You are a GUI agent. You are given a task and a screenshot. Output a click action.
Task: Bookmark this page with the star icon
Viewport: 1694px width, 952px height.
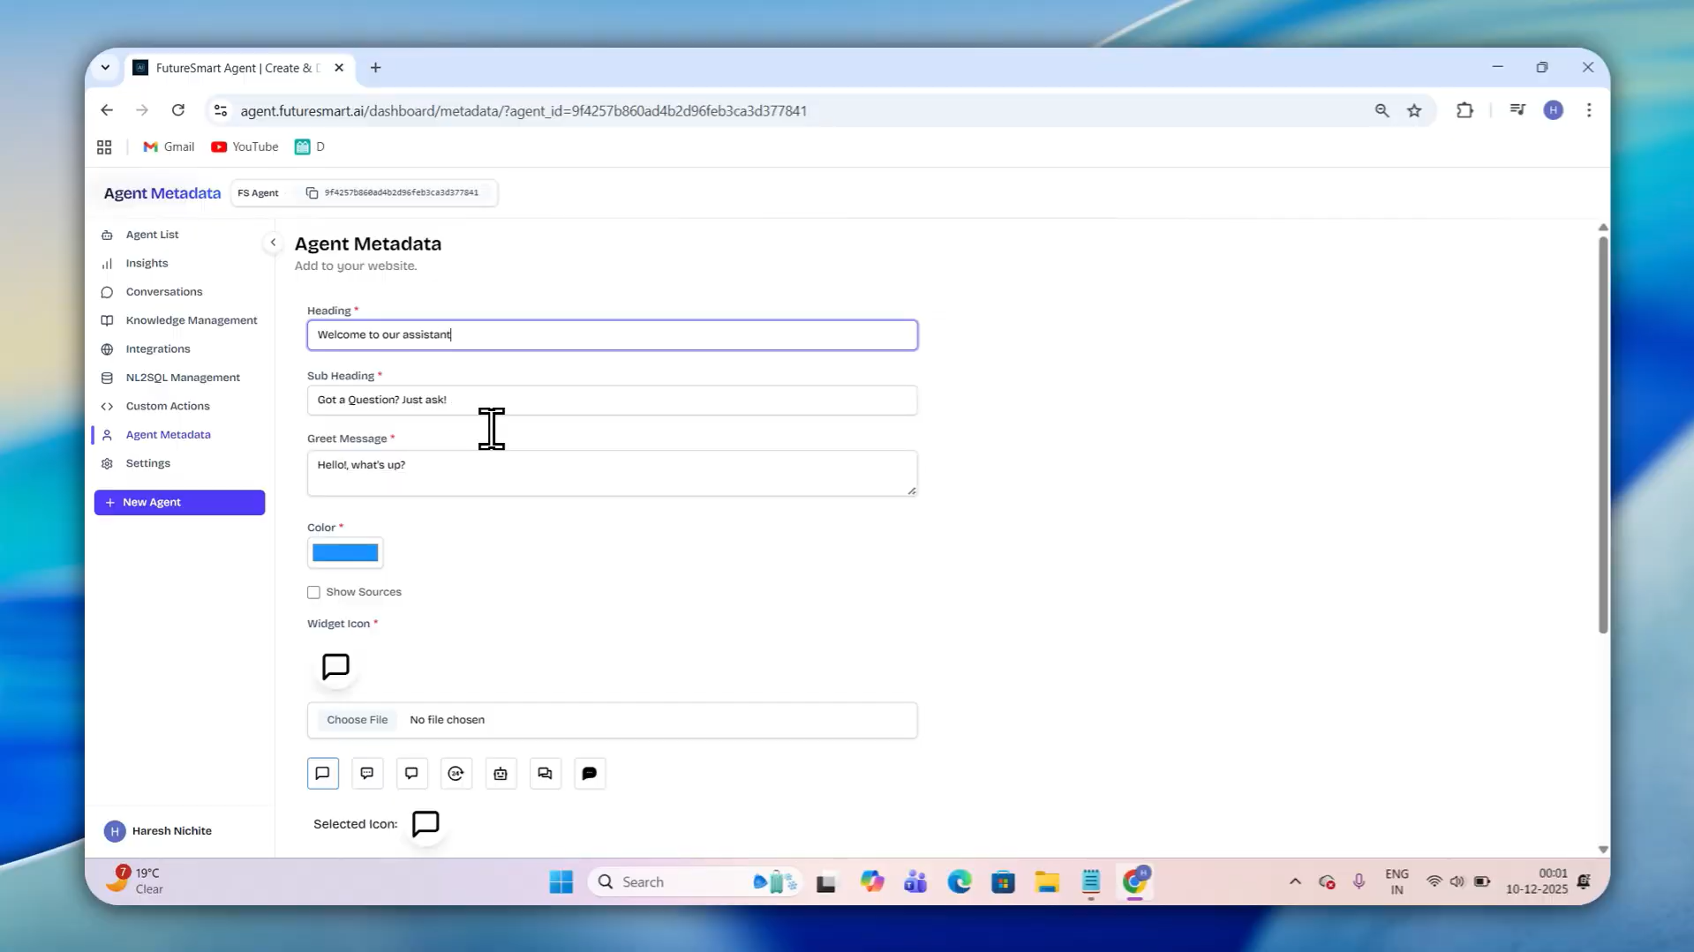point(1414,110)
